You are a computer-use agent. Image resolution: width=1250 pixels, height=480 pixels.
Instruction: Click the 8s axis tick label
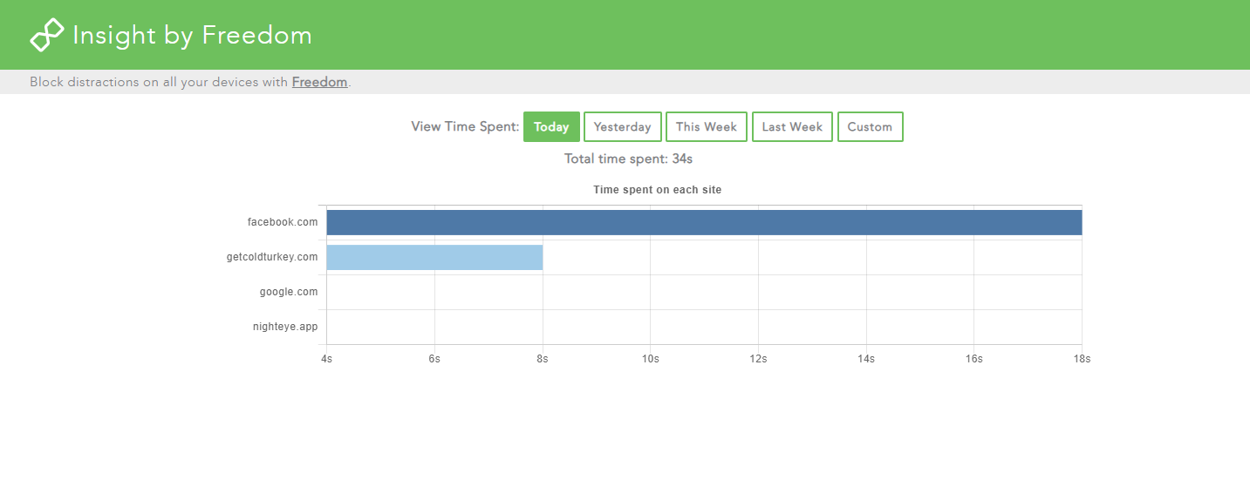click(543, 359)
